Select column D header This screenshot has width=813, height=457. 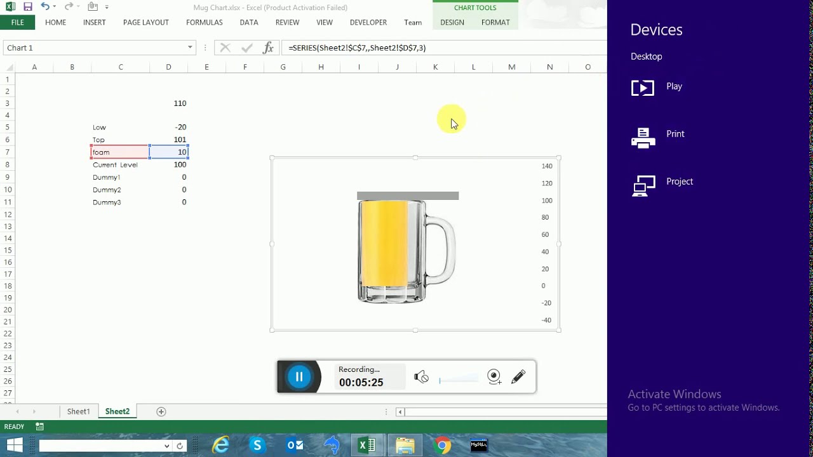click(x=168, y=67)
